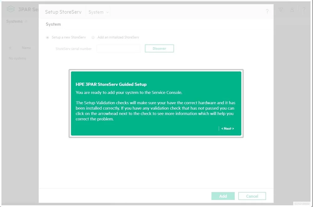Click the Discover button
Image resolution: width=313 pixels, height=207 pixels.
[x=159, y=49]
